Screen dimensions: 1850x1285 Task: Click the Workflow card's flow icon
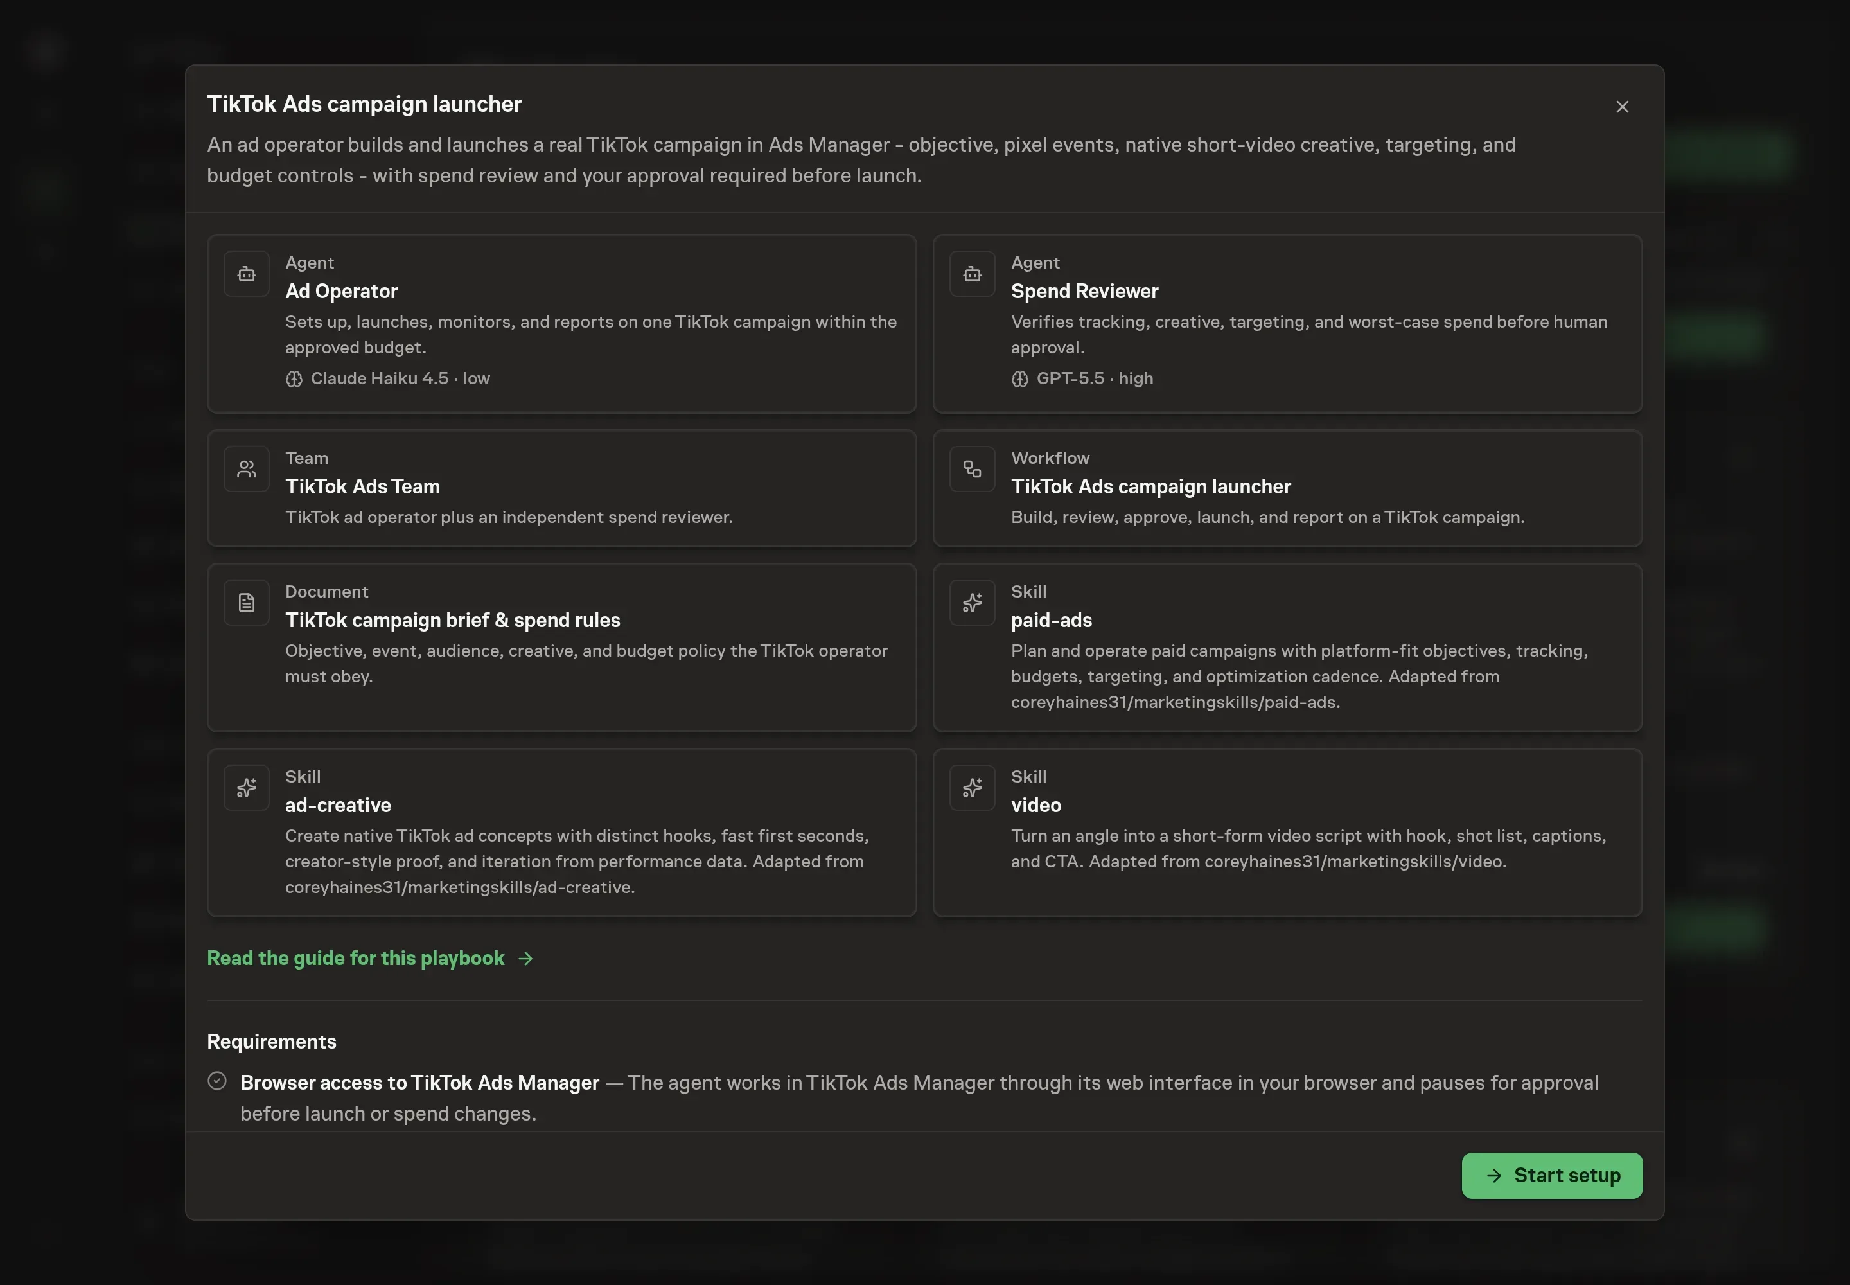973,470
